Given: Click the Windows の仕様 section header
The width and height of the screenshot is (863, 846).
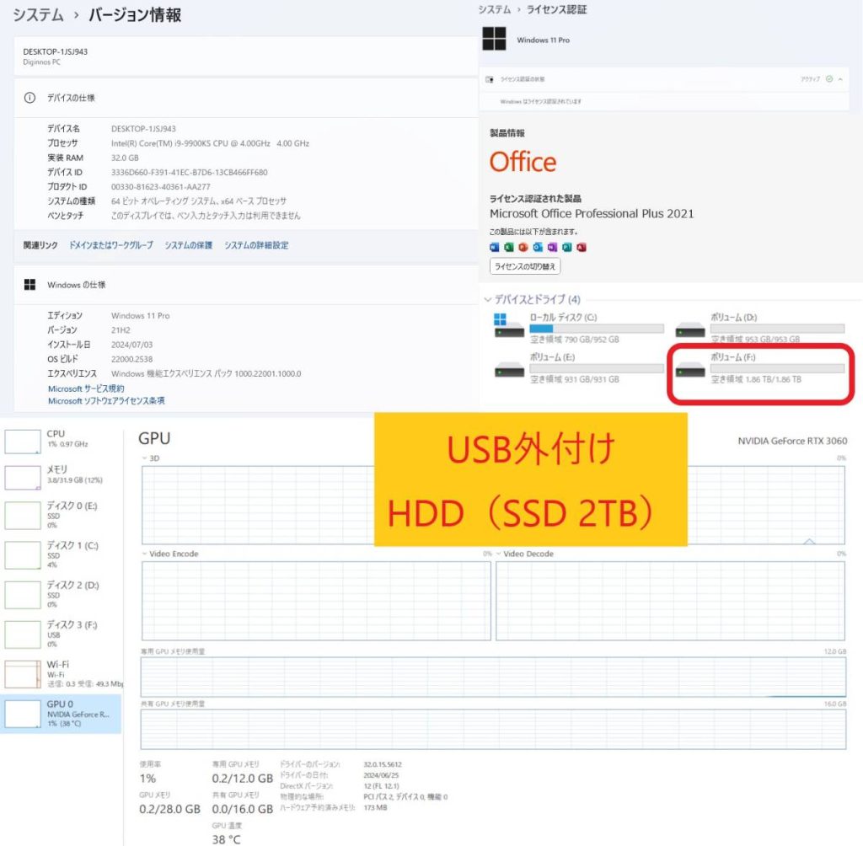Looking at the screenshot, I should (245, 285).
